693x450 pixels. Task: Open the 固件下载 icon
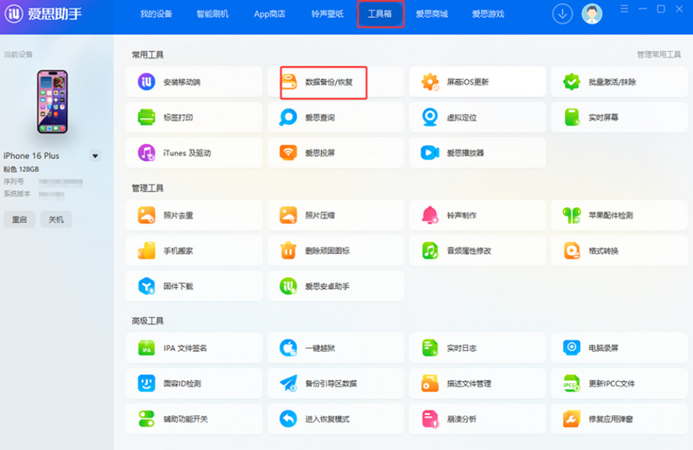point(147,286)
